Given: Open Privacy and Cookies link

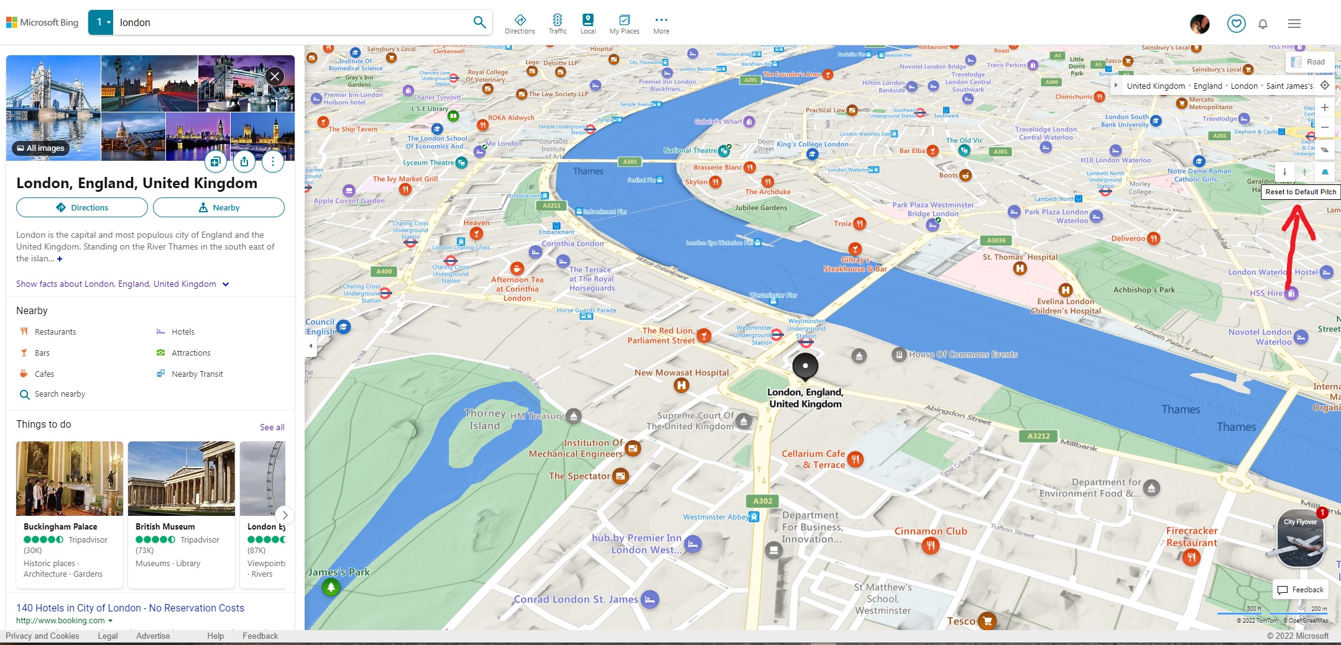Looking at the screenshot, I should pyautogui.click(x=42, y=636).
